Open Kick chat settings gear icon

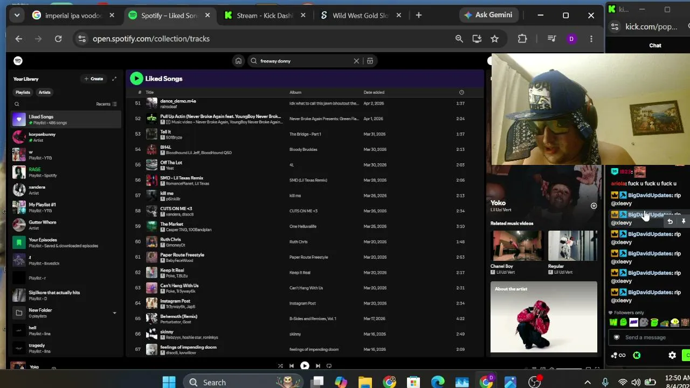(672, 355)
